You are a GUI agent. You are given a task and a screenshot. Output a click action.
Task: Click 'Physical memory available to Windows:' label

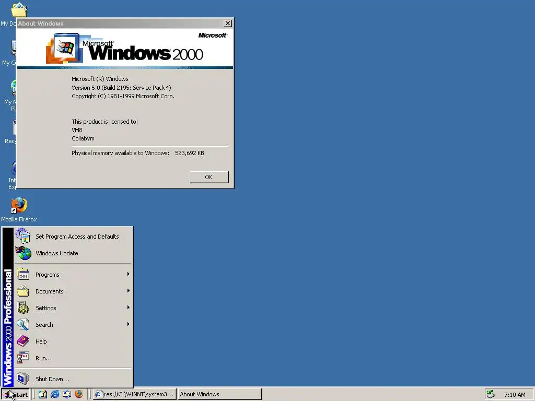[x=121, y=153]
